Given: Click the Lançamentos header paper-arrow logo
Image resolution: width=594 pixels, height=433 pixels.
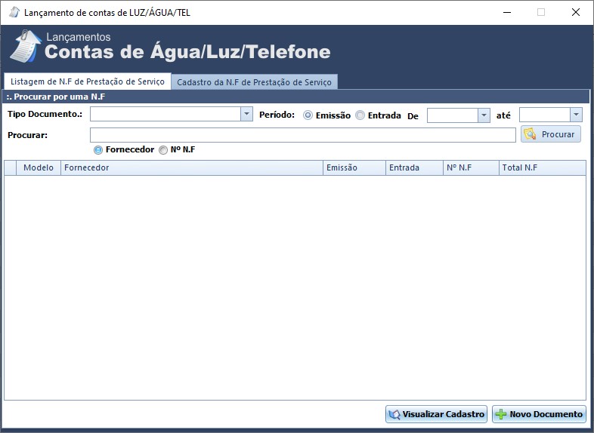Looking at the screenshot, I should (26, 46).
